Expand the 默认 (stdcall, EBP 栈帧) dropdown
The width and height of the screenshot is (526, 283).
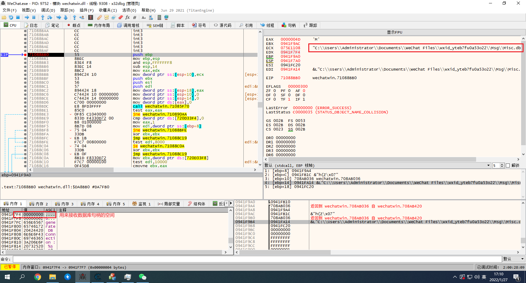pos(488,165)
